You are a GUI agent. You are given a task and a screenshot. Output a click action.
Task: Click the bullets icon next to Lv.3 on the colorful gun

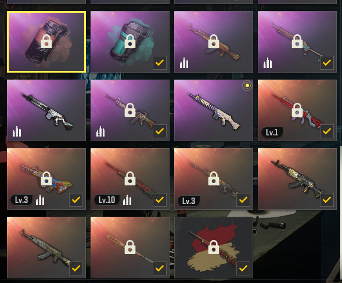pos(40,200)
